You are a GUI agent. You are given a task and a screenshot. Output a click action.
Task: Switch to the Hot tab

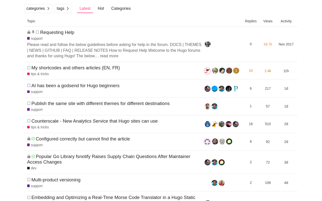(x=101, y=9)
